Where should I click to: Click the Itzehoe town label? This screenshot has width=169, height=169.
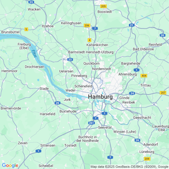pyautogui.click(x=48, y=26)
